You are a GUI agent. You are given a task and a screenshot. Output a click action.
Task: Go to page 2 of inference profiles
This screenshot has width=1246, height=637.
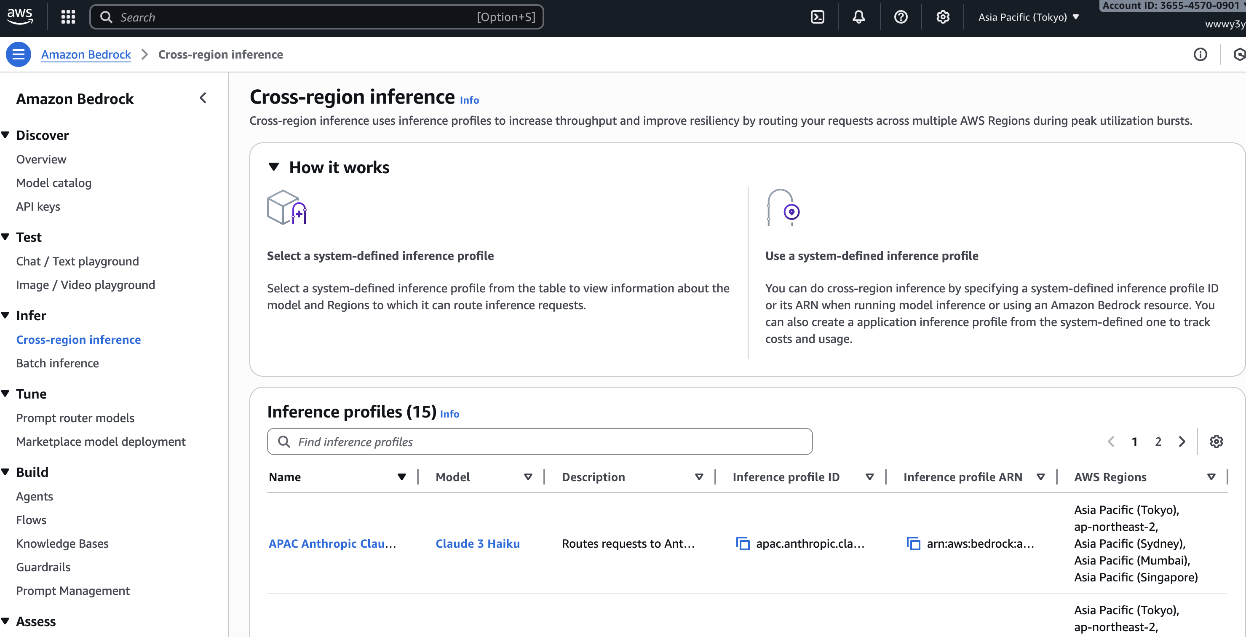click(x=1158, y=441)
